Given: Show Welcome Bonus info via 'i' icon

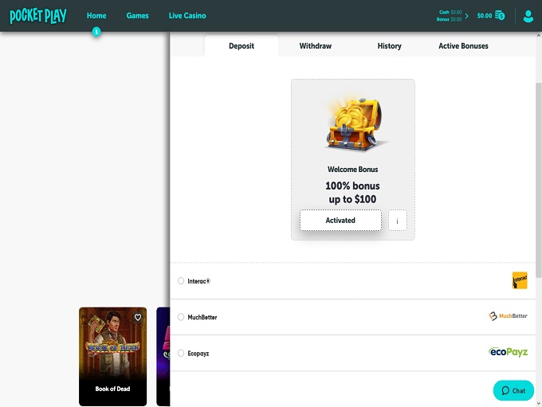Looking at the screenshot, I should [397, 221].
